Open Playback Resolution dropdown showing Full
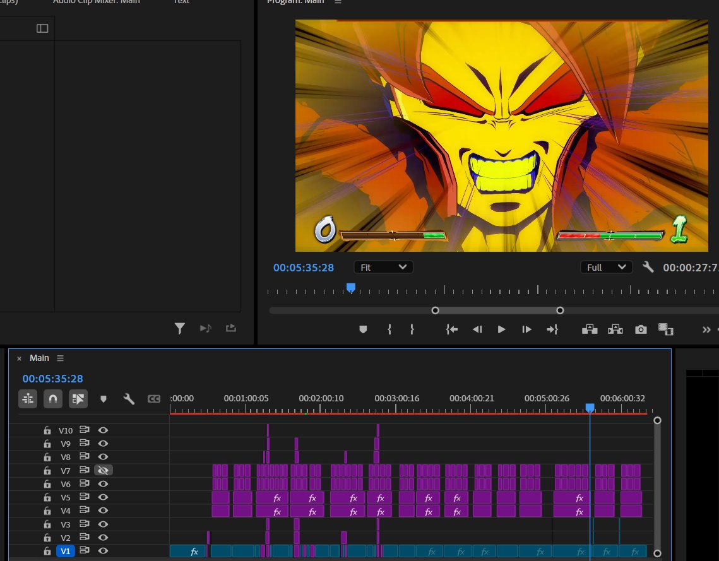Image resolution: width=719 pixels, height=561 pixels. pos(606,267)
